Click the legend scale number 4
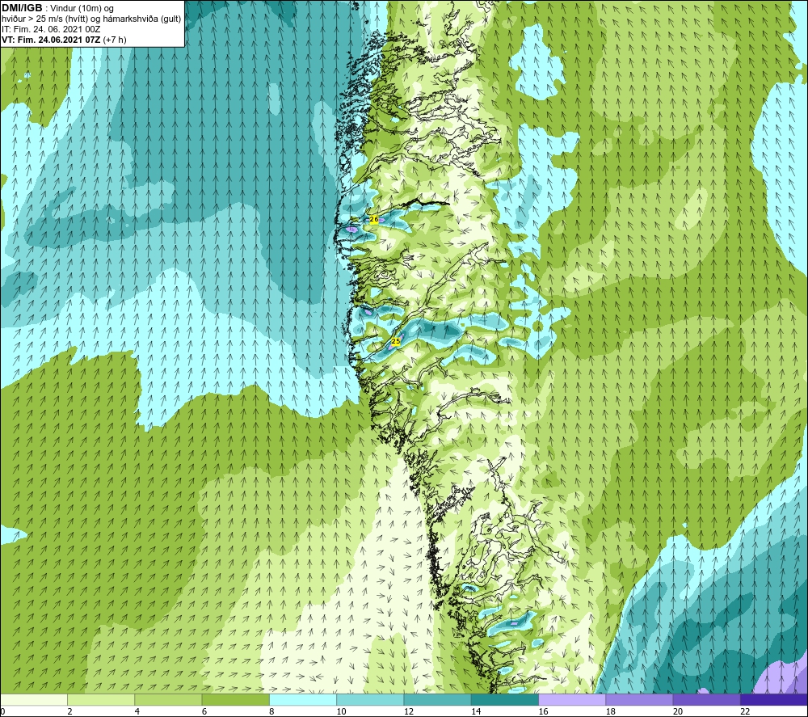Image resolution: width=808 pixels, height=717 pixels. click(137, 712)
